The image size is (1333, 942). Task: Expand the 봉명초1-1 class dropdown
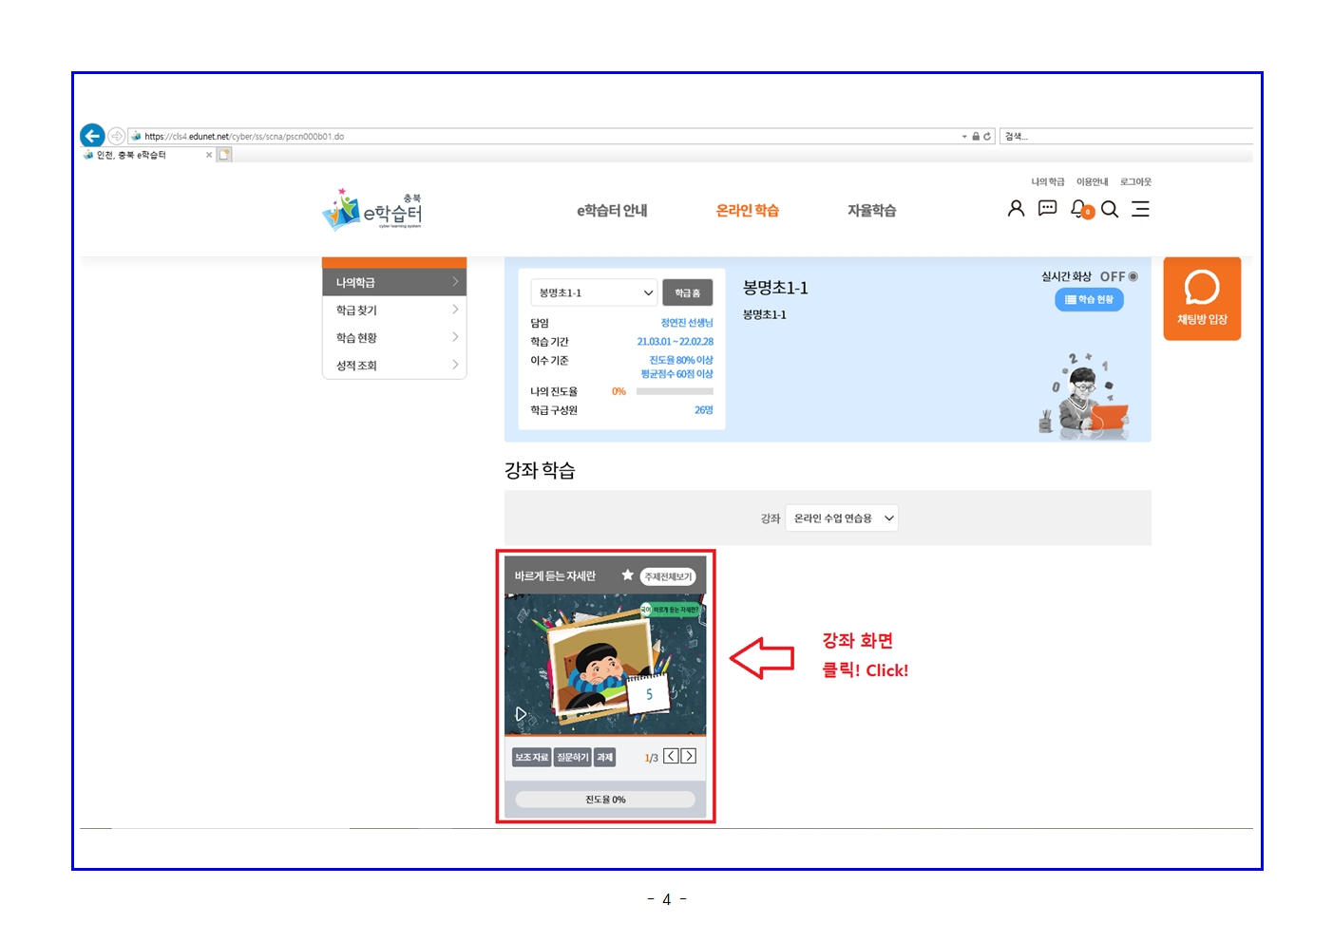(595, 292)
